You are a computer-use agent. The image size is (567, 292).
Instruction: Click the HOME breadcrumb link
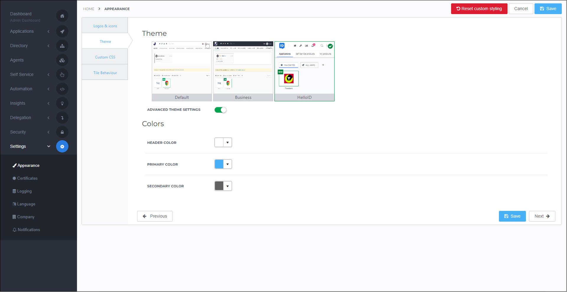click(x=89, y=9)
